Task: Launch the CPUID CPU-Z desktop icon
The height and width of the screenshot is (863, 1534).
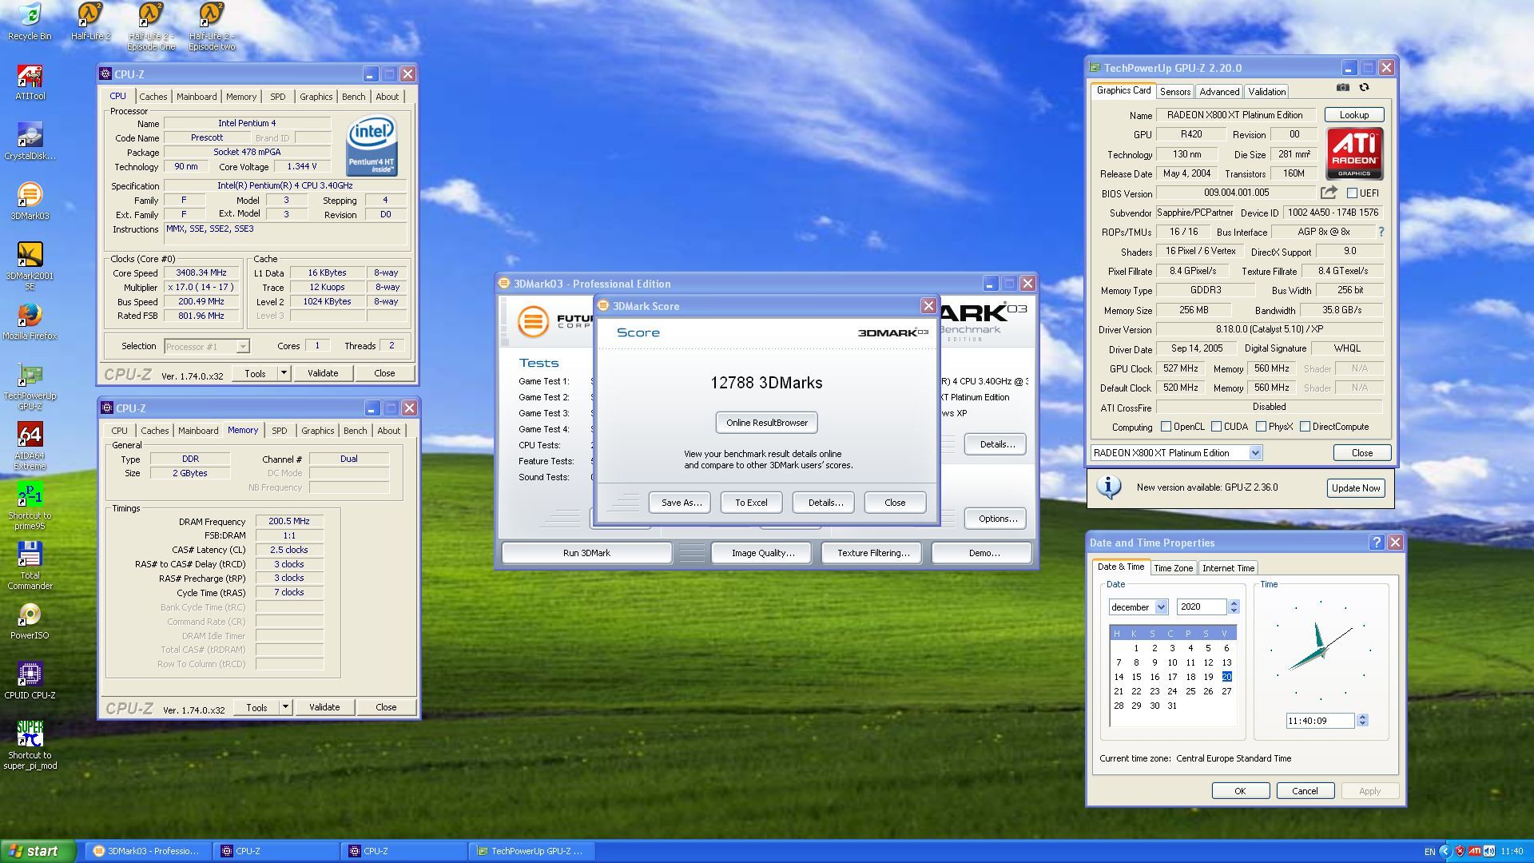Action: 30,681
